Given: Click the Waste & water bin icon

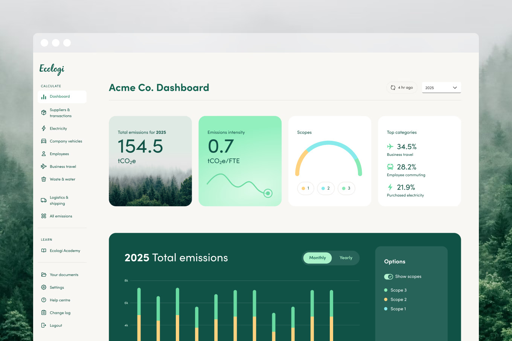Looking at the screenshot, I should tap(44, 179).
